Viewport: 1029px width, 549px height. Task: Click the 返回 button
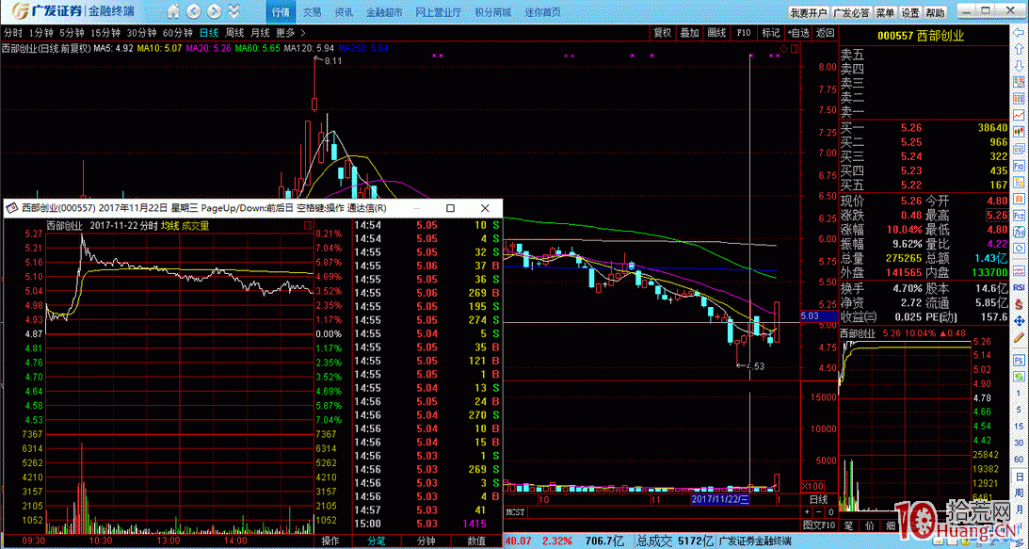pos(825,32)
